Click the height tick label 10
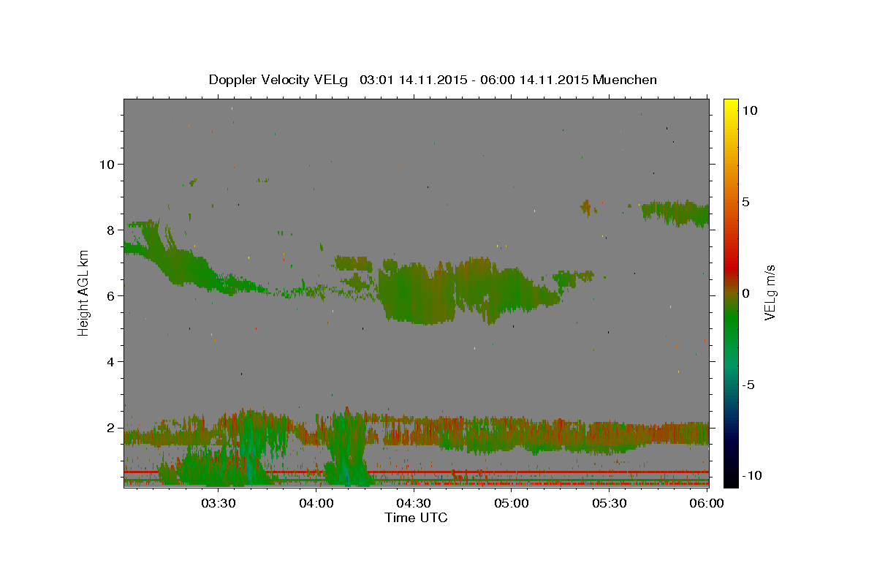This screenshot has height=585, width=877. 107,164
